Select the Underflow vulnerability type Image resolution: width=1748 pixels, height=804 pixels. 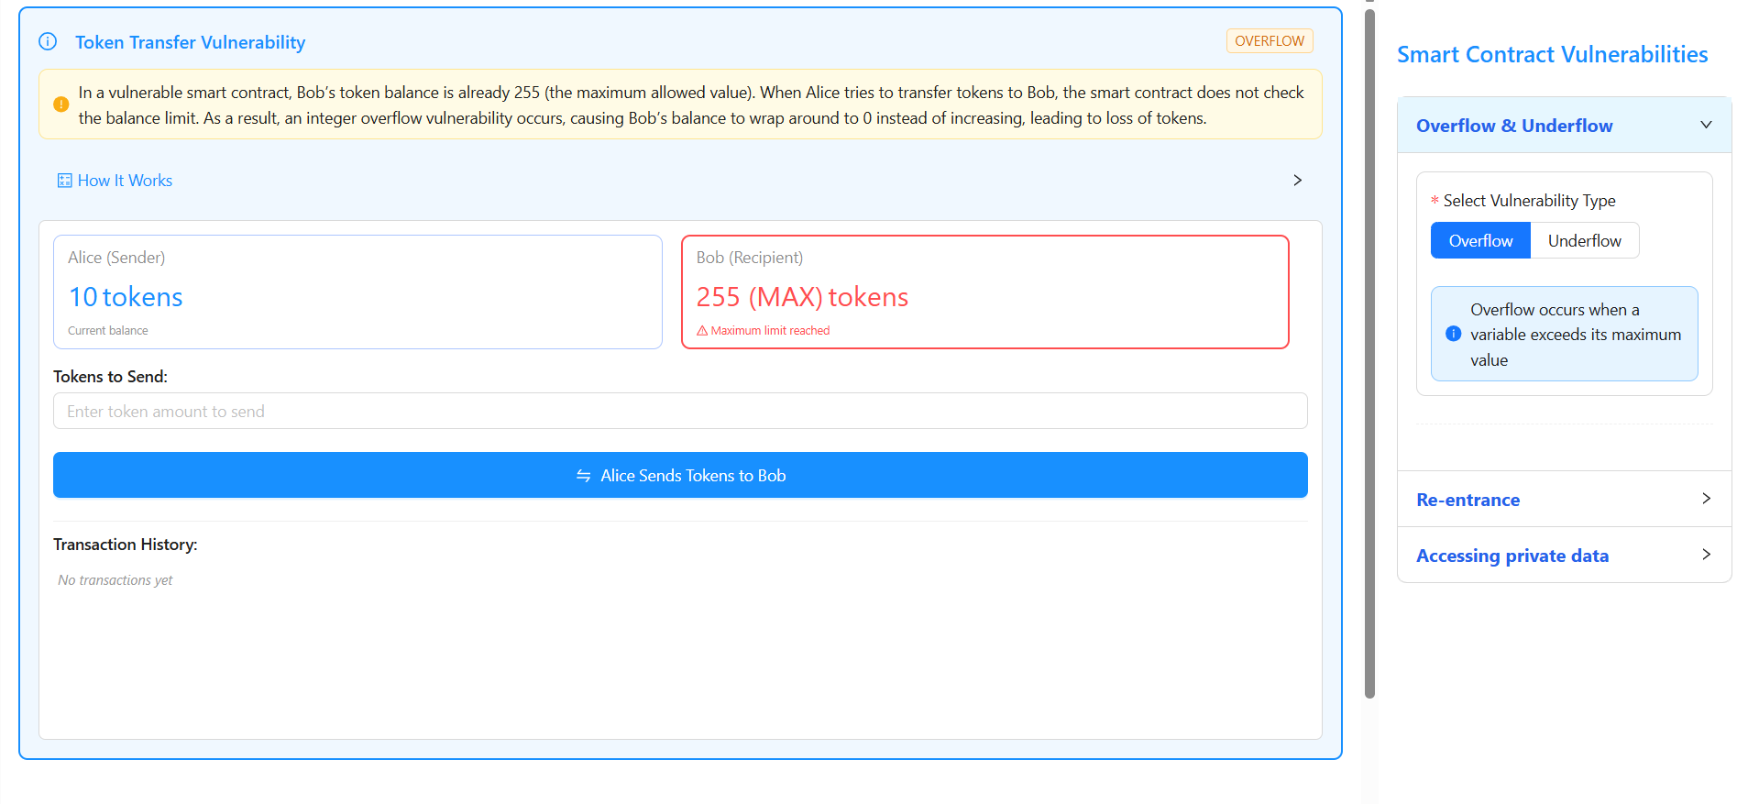(1584, 241)
